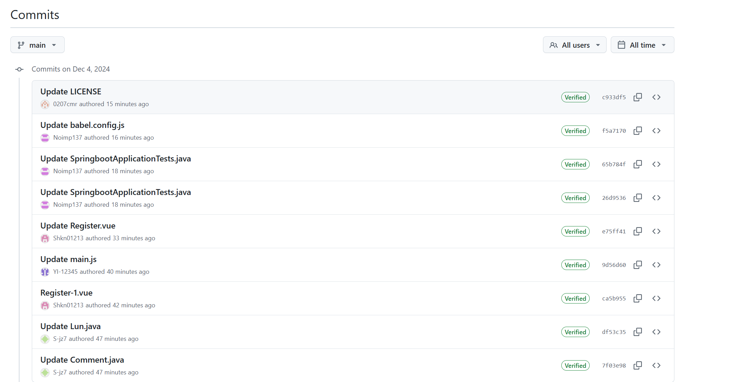The height and width of the screenshot is (382, 737).
Task: Open commit hash 9d56d60 link
Action: click(614, 265)
